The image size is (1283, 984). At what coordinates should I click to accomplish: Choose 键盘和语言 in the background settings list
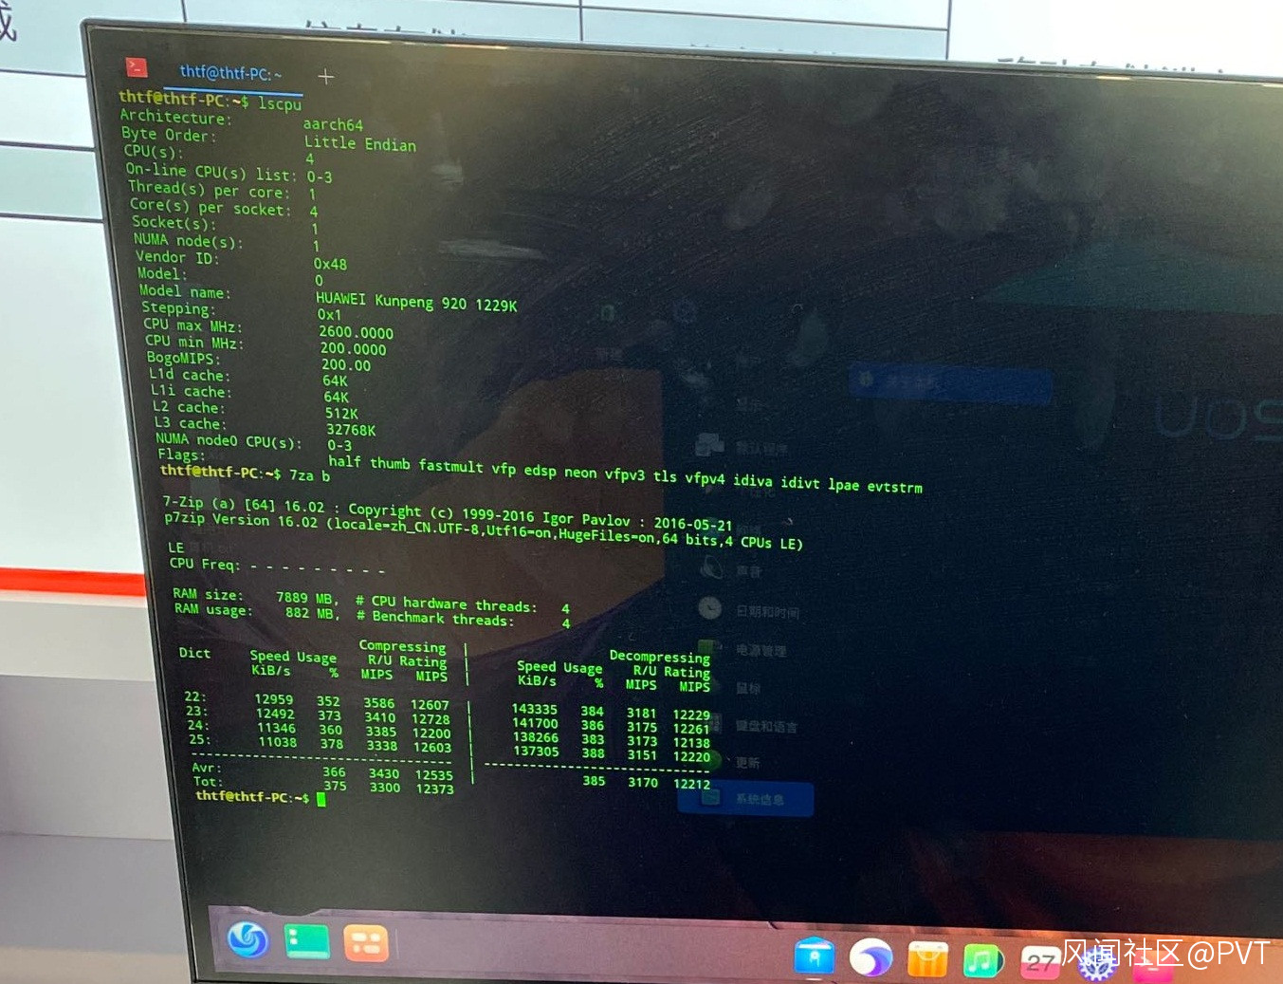point(766,726)
